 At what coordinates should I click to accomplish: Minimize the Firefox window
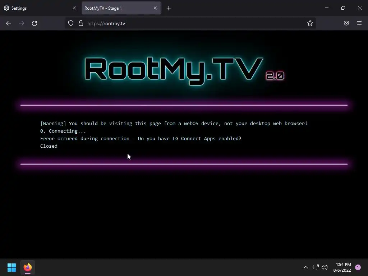click(x=326, y=8)
